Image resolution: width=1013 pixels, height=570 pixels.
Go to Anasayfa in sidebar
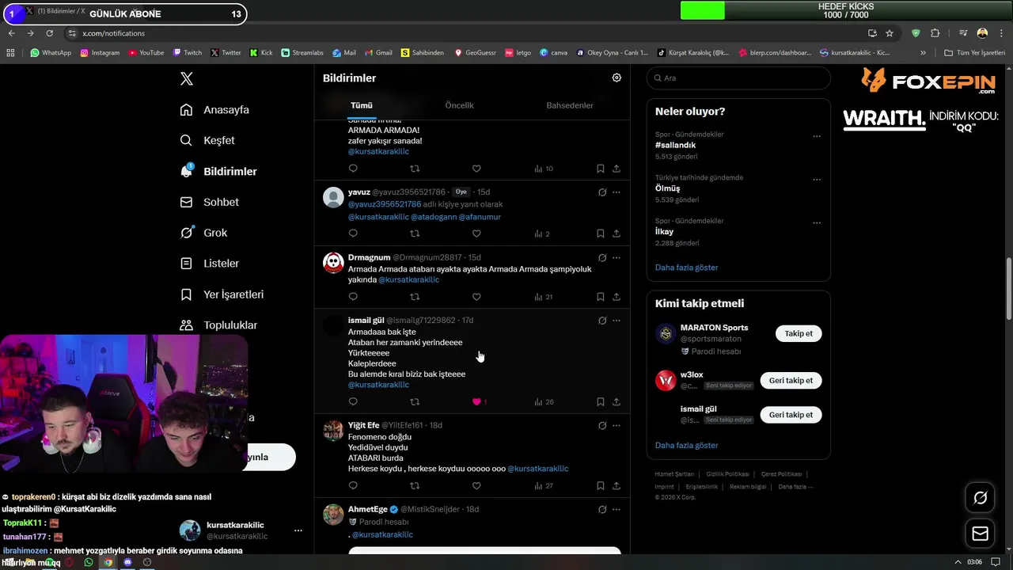pyautogui.click(x=215, y=110)
